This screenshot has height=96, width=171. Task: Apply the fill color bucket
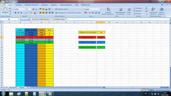click(x=31, y=13)
